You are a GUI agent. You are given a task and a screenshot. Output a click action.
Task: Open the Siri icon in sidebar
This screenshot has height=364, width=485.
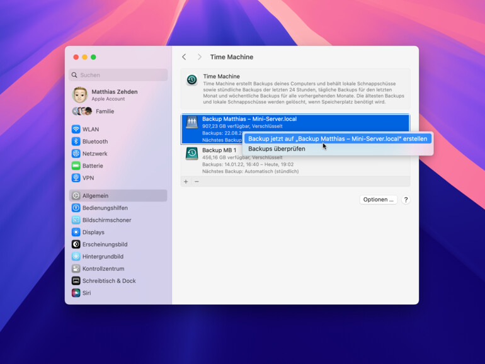pos(76,293)
